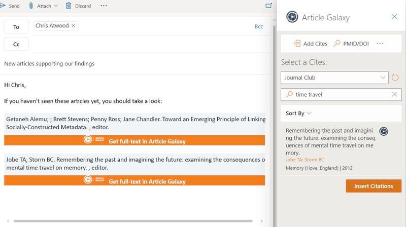Click the search magnifier icon

[x=289, y=94]
